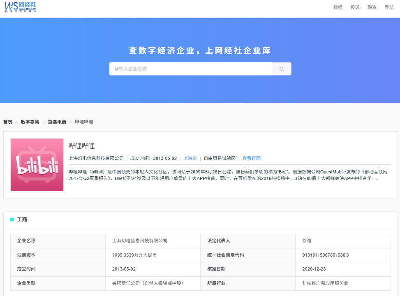Viewport: 400px width, 296px height.
Task: Select 成立时间 table value 2013-05-02
Action: click(x=124, y=269)
